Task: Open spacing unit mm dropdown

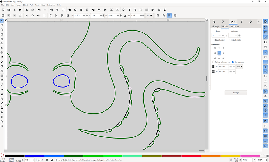Action: pos(239,67)
